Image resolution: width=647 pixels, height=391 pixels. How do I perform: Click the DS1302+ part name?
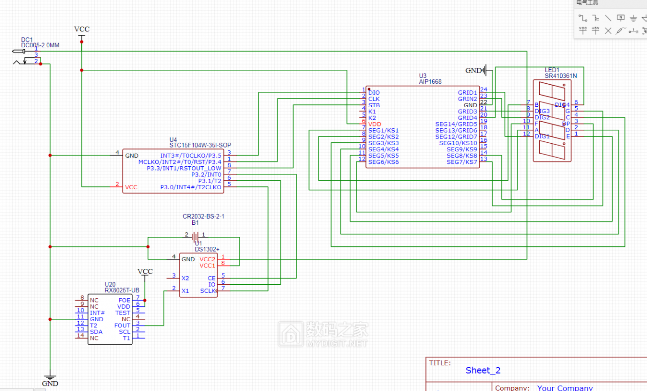[x=208, y=250]
